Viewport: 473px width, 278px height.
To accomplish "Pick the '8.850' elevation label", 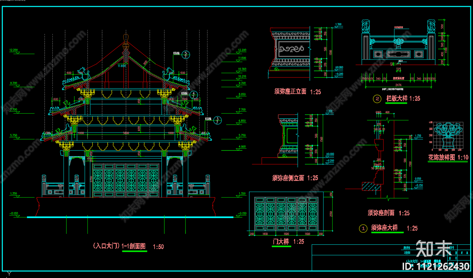I will 242,94.
